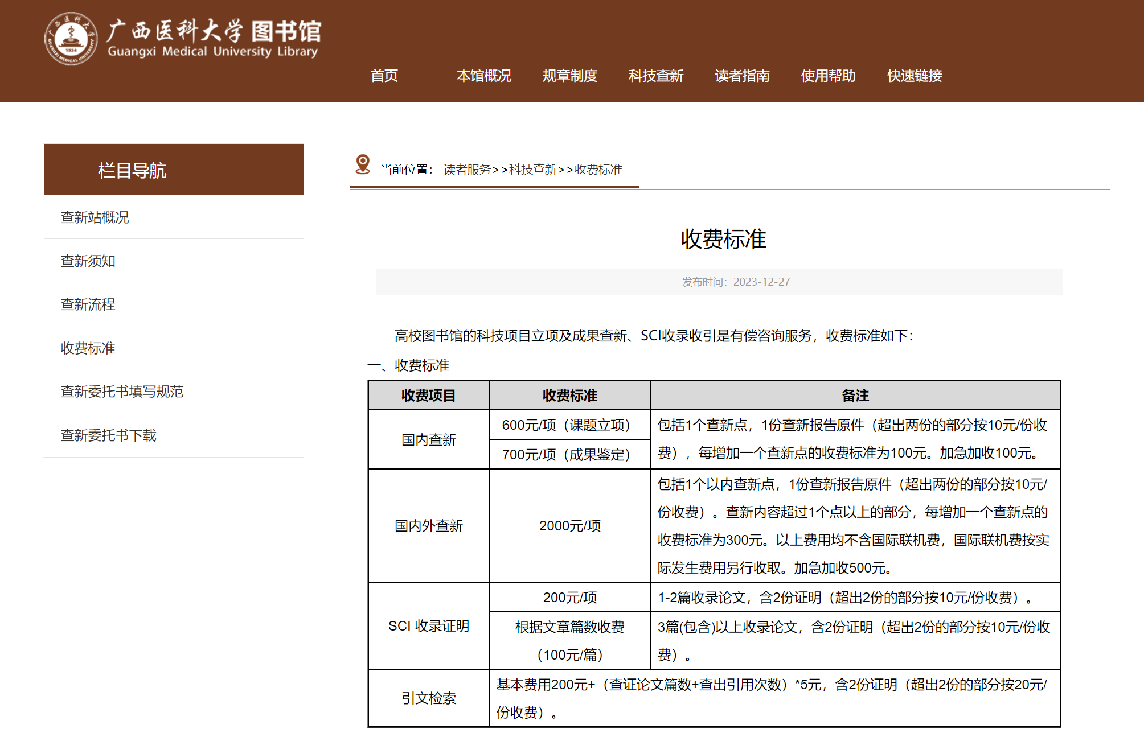Select 收费标准 in sidebar navigation
Screen dimensions: 1144x737
(x=174, y=348)
